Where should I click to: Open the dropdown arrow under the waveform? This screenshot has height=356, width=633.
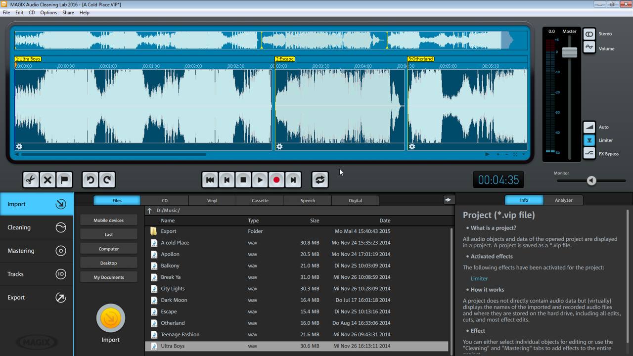pos(524,154)
